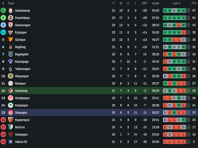
Task: Click the Beşiktaş team logo
Action: [10, 47]
